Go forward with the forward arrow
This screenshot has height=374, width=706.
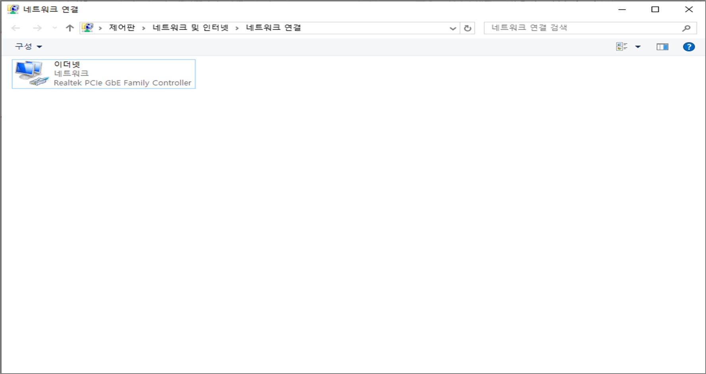(x=37, y=28)
